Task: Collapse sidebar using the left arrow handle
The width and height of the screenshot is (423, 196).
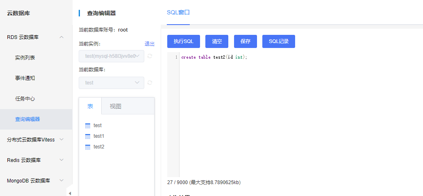Action: coord(69,193)
